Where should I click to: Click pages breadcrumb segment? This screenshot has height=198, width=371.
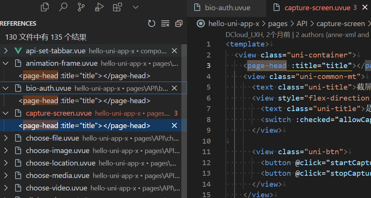point(278,24)
